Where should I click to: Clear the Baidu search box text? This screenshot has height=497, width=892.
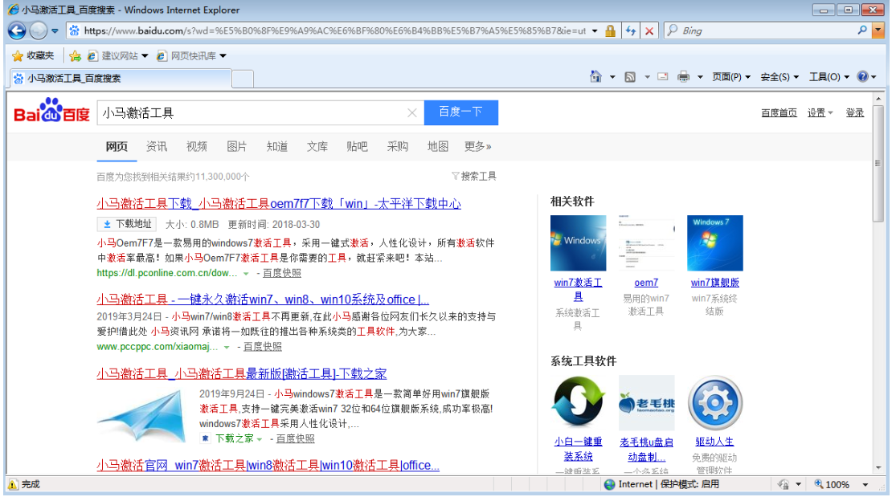coord(412,113)
